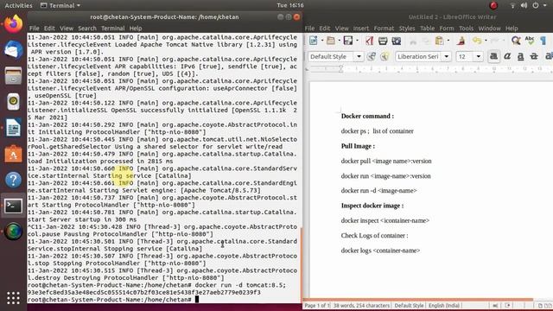Image resolution: width=553 pixels, height=311 pixels.
Task: Open the Terminal app menu in top bar
Action: (x=60, y=5)
